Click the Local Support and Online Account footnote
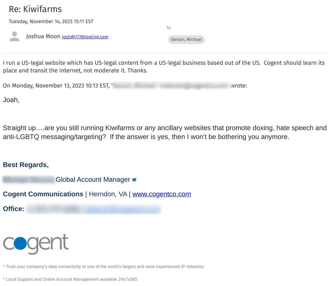Screen dimensions: 334x286 [70, 279]
